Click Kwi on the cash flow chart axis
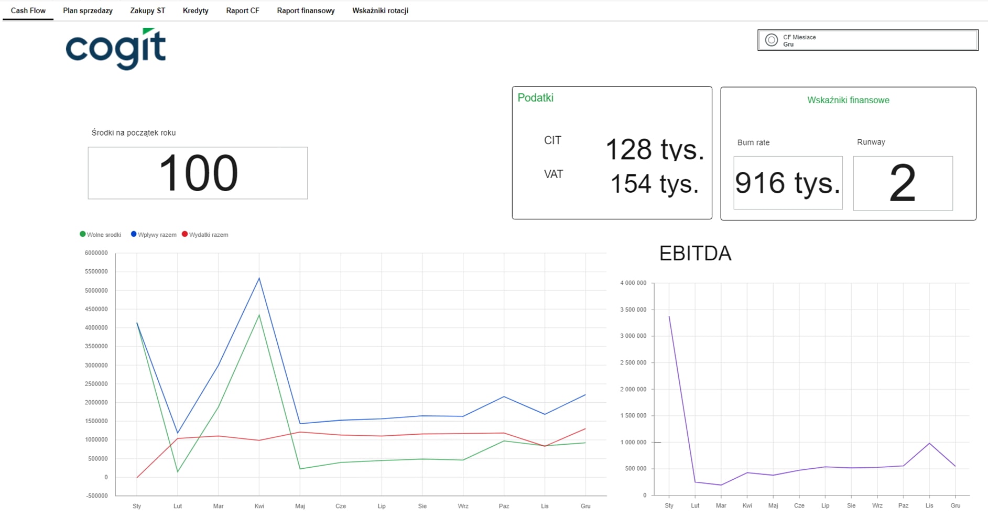The width and height of the screenshot is (988, 518). (x=259, y=506)
